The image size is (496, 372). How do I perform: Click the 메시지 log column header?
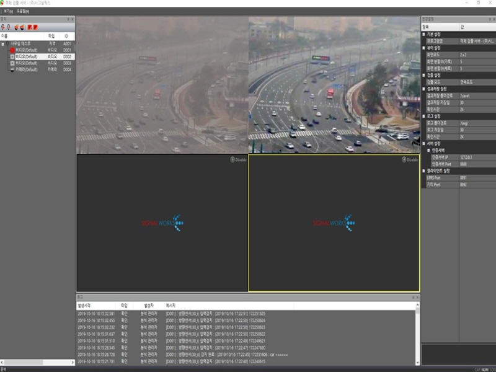pos(229,306)
